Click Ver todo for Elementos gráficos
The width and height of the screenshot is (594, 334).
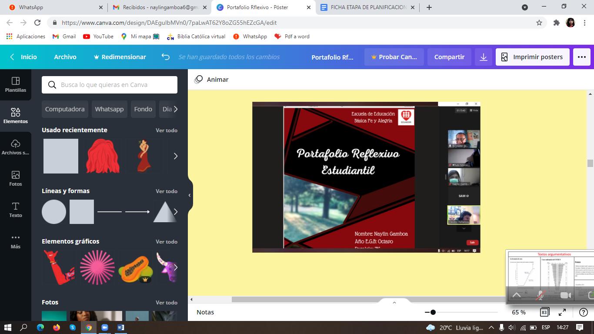click(167, 241)
